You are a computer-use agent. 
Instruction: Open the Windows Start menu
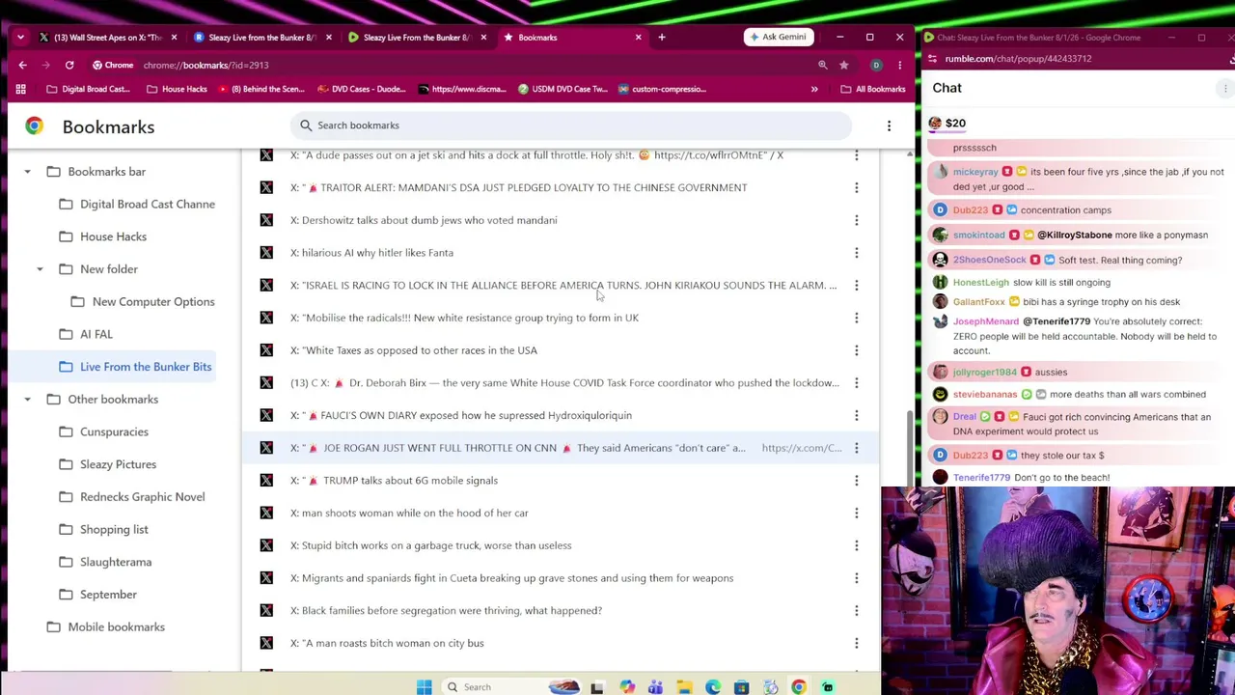(x=424, y=686)
